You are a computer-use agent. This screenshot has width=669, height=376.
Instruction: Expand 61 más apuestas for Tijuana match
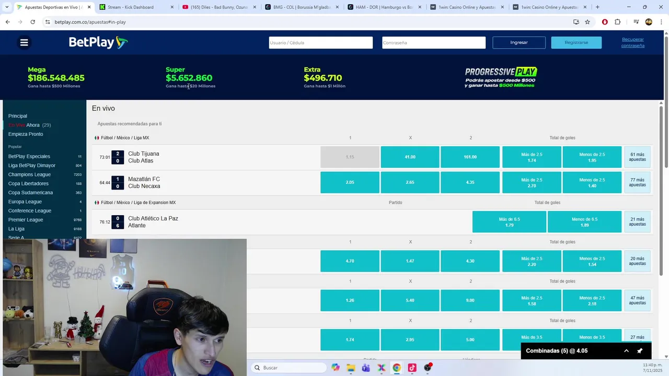pyautogui.click(x=637, y=157)
